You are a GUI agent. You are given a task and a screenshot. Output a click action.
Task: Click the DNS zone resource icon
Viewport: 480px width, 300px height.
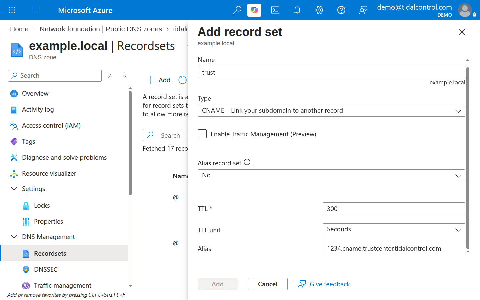click(17, 50)
